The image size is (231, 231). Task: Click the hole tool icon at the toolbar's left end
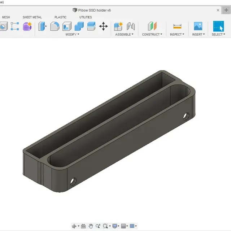point(4,26)
